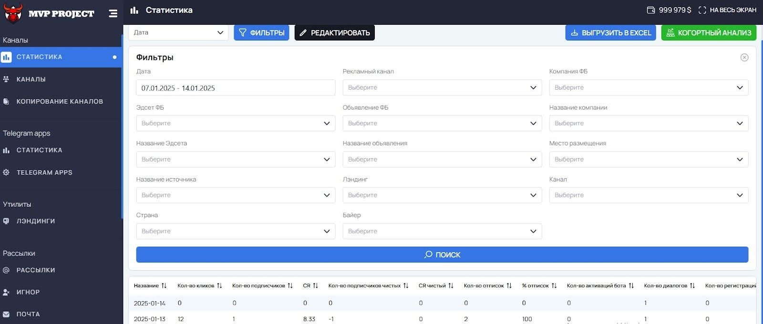Open the Название Эдсета dropdown
763x324 pixels.
pyautogui.click(x=236, y=159)
